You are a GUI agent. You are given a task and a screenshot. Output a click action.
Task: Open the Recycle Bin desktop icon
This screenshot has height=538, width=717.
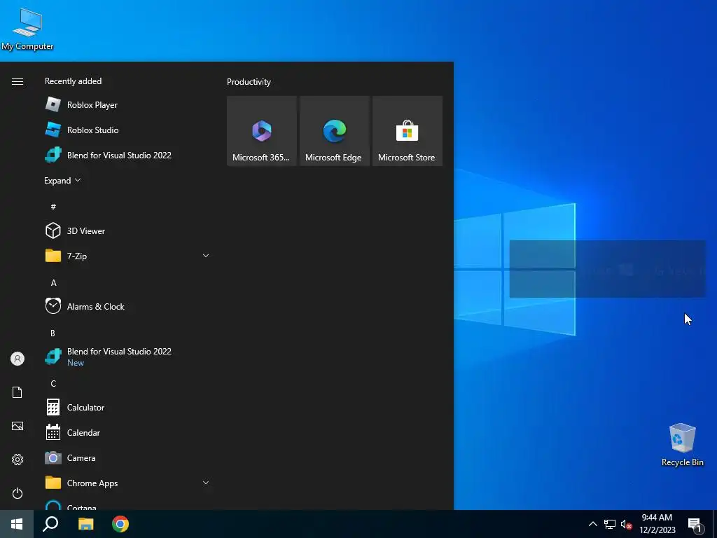682,445
